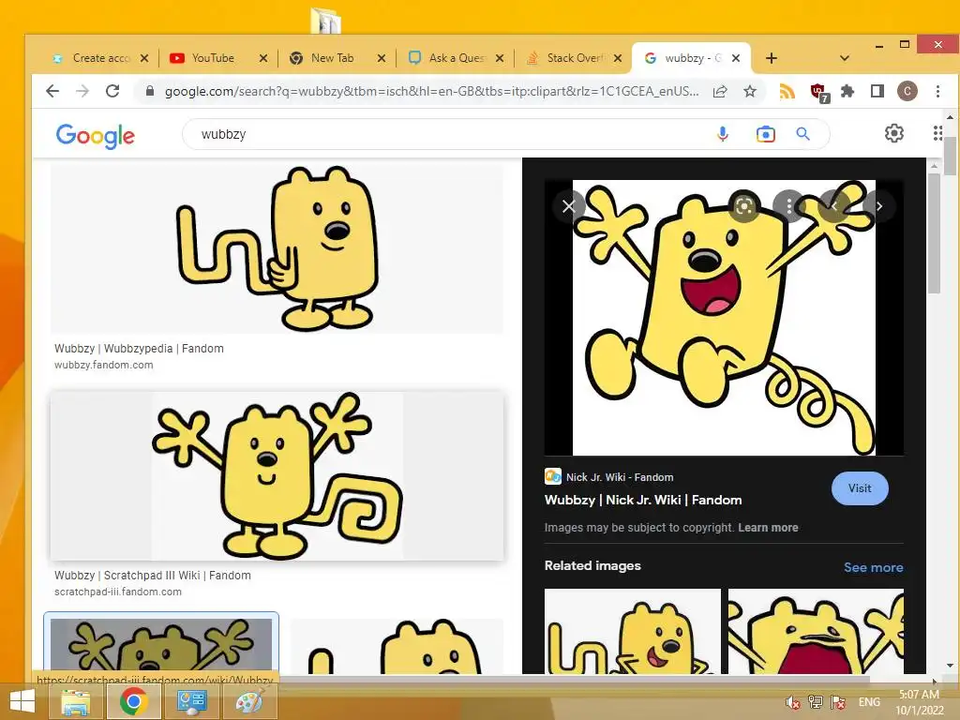Open the Chrome three-dot menu
Image resolution: width=960 pixels, height=720 pixels.
[937, 91]
